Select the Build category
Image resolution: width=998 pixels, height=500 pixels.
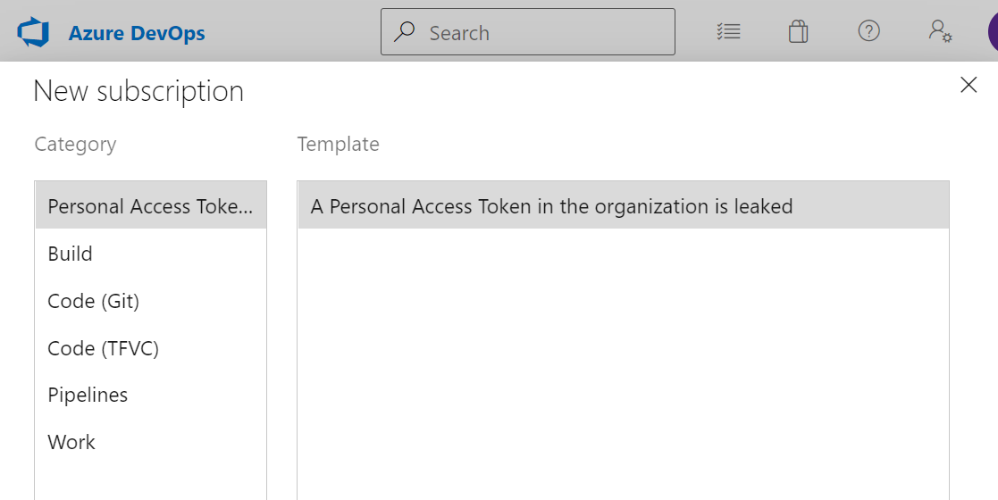(151, 254)
